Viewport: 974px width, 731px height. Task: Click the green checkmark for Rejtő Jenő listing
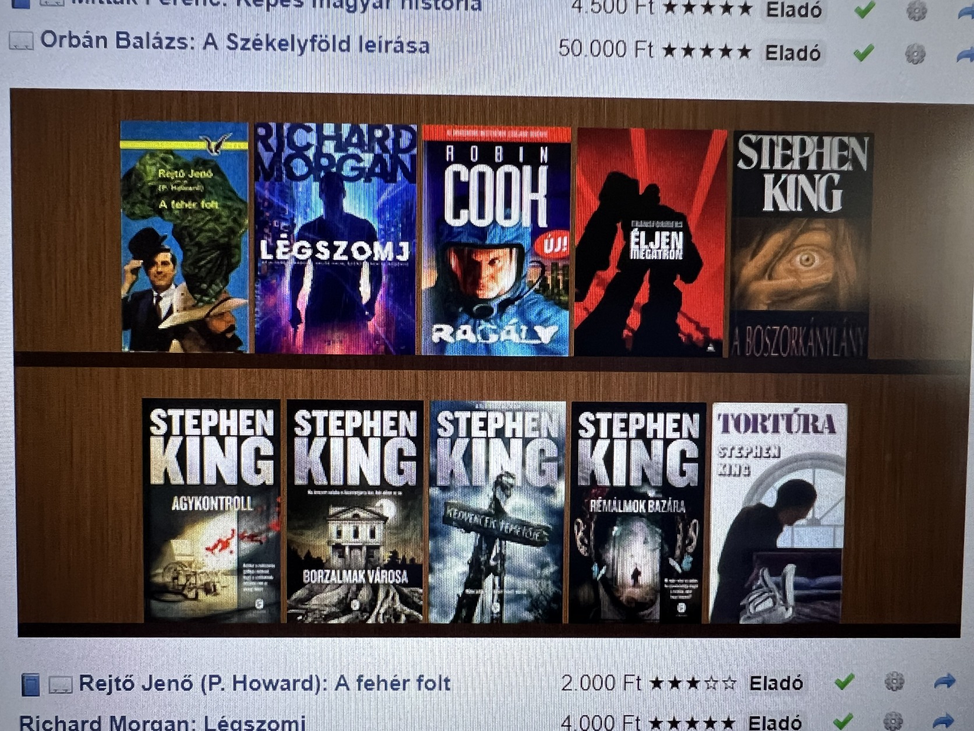844,681
